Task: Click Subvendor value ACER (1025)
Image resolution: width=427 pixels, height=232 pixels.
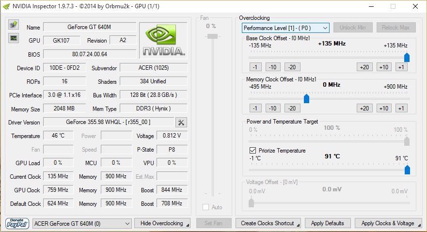Action: point(154,68)
